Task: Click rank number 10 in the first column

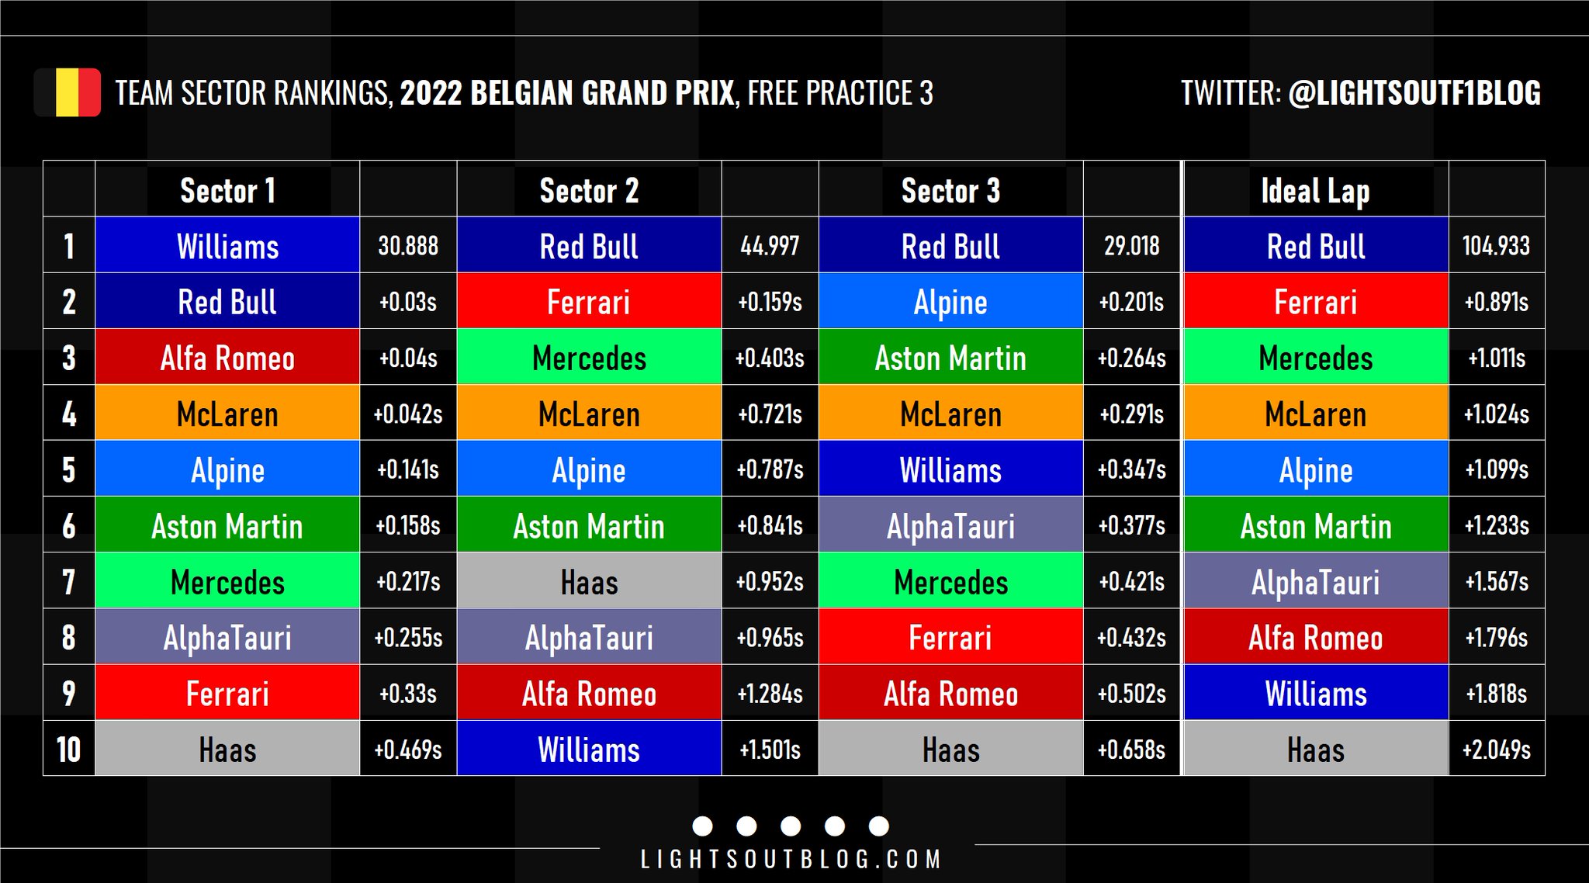Action: (69, 750)
